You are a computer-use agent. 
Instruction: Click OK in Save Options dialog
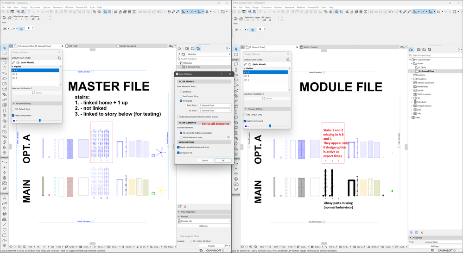tap(223, 160)
